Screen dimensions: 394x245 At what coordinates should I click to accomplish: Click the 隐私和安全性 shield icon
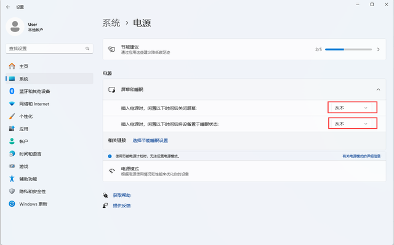(x=12, y=191)
